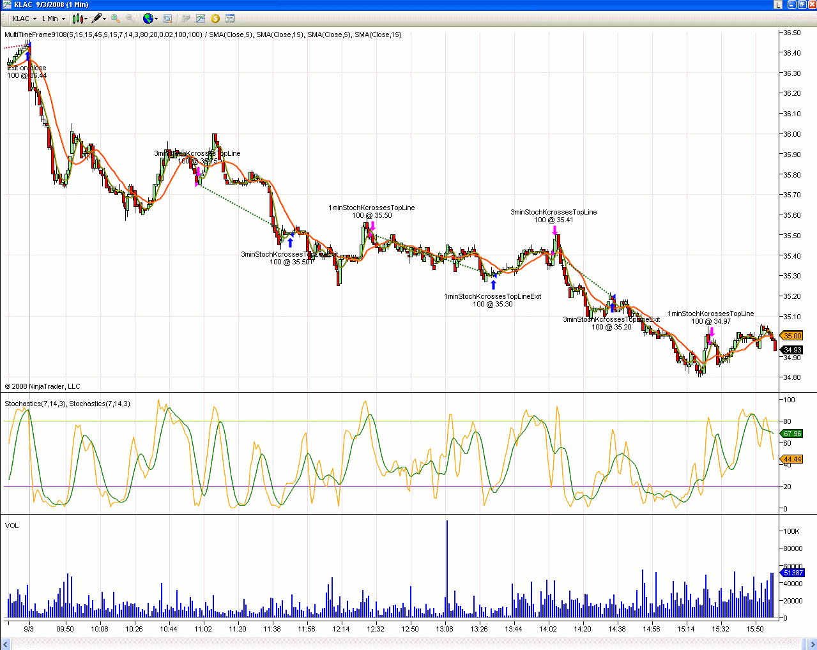The height and width of the screenshot is (650, 817).
Task: Open the globe icon's dropdown arrow
Action: 156,19
